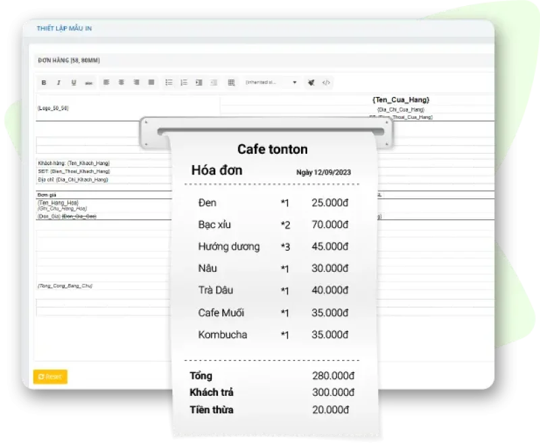Screen dimensions: 540x443
Task: Click the yellow Reset button
Action: tap(50, 377)
